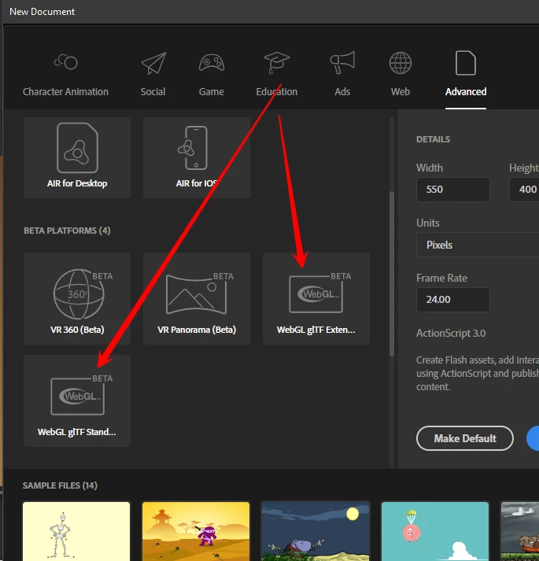This screenshot has height=561, width=539.
Task: Click the Character Animation icon
Action: click(x=66, y=62)
